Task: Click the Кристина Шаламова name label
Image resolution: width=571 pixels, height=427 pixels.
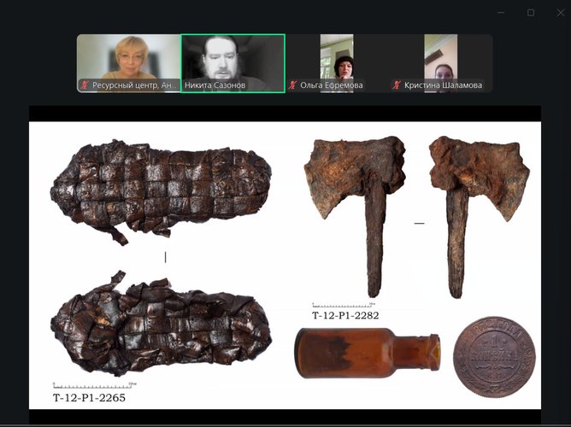Action: click(443, 85)
